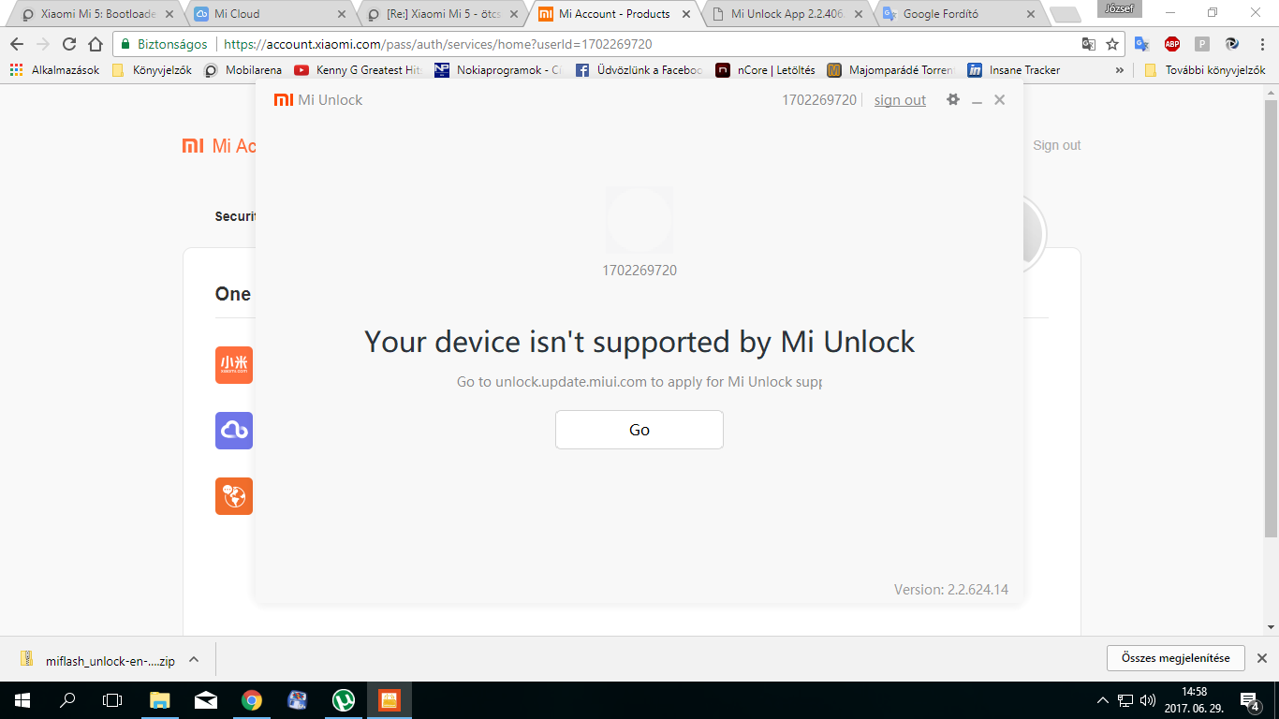Viewport: 1279px width, 719px height.
Task: Click the browser home icon
Action: coord(96,44)
